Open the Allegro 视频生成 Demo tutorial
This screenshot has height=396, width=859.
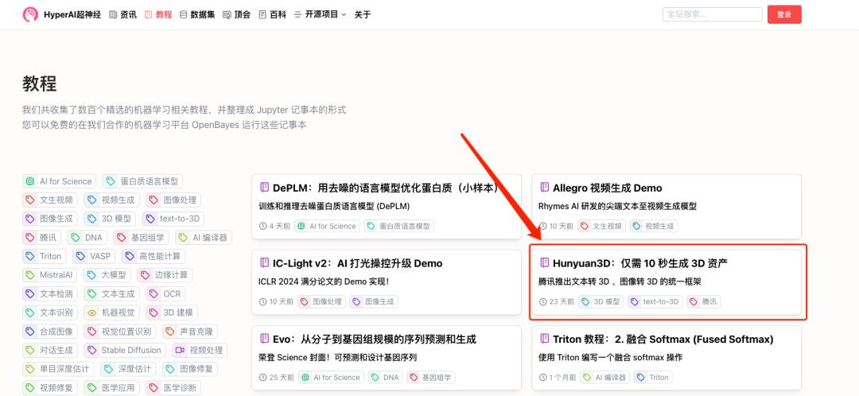point(608,188)
